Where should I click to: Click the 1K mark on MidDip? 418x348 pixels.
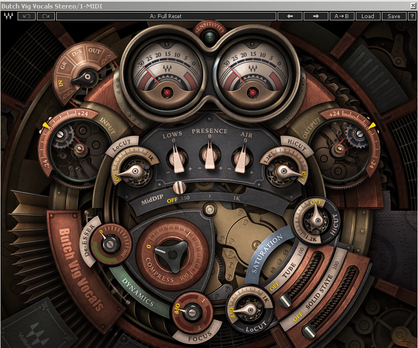coord(237,198)
